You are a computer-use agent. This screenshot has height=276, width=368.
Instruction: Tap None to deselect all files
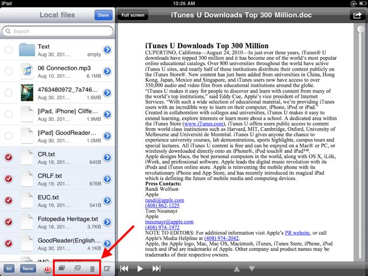(x=28, y=269)
